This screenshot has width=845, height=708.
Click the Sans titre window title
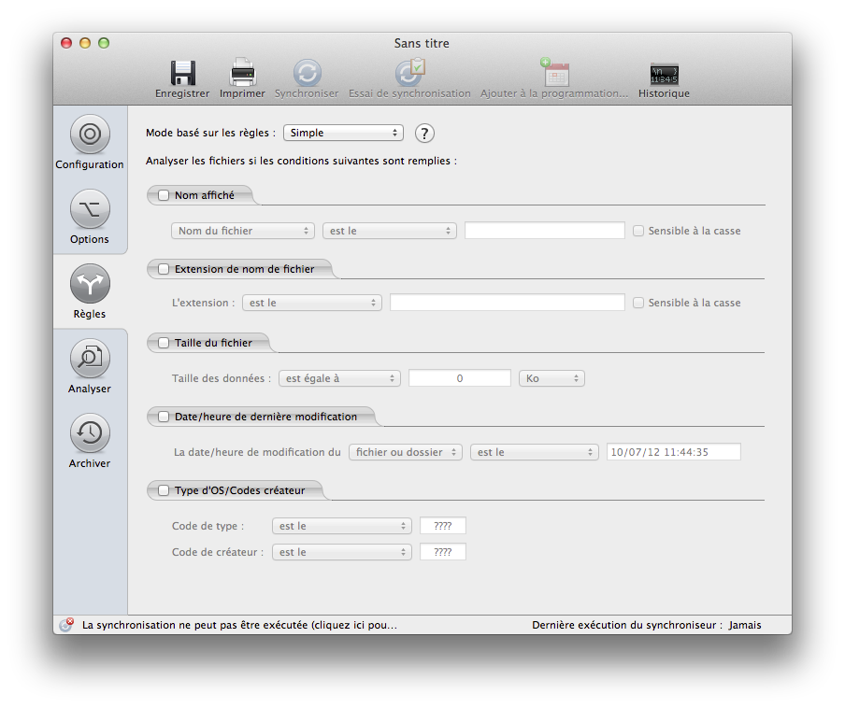pyautogui.click(x=422, y=43)
